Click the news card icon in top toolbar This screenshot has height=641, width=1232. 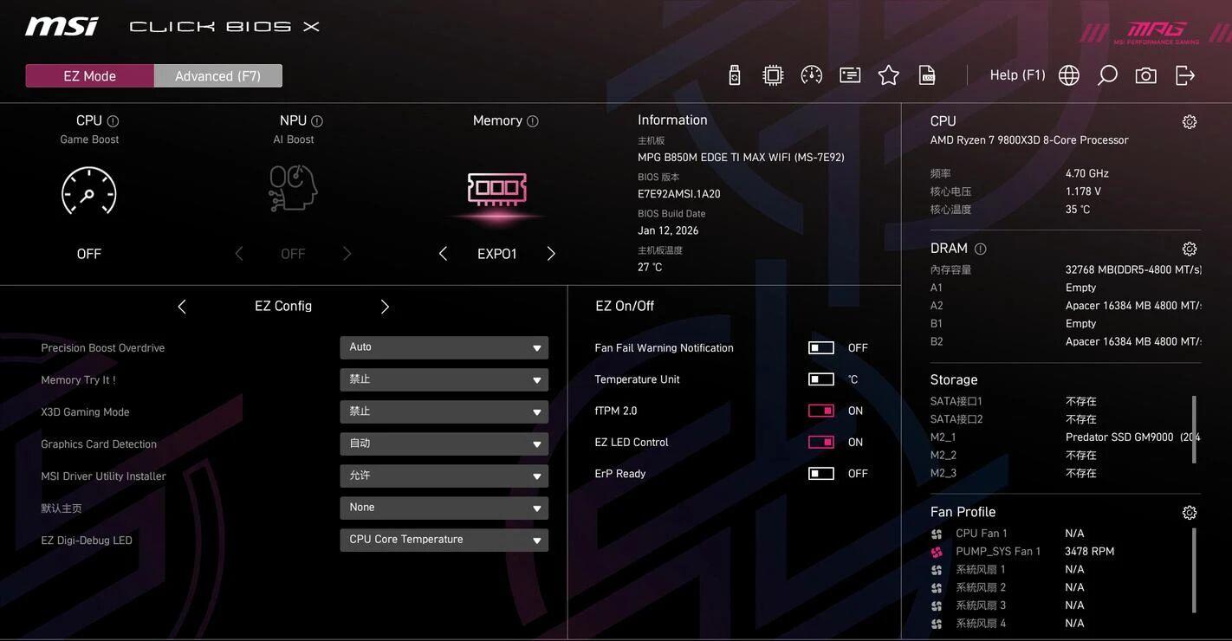[850, 75]
